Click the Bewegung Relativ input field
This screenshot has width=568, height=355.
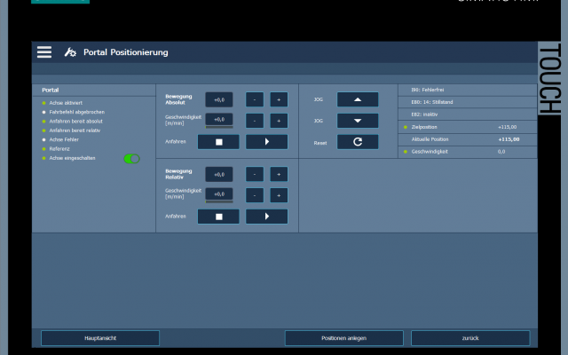coord(219,174)
